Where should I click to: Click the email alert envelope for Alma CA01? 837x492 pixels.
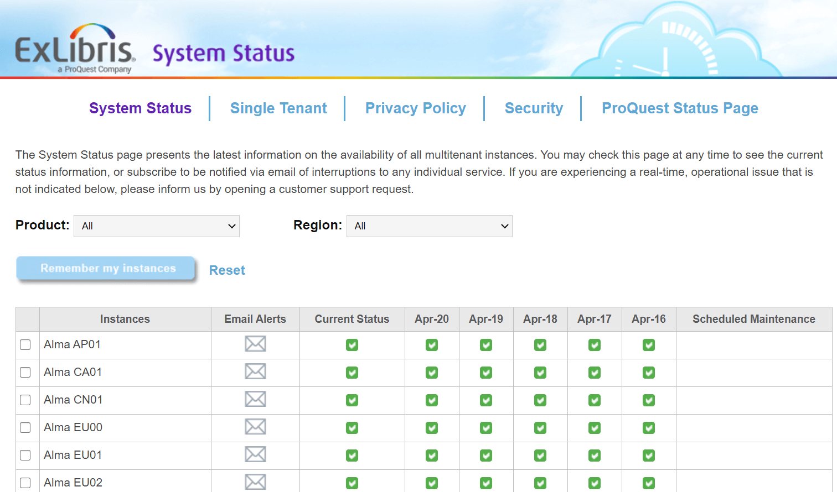255,371
